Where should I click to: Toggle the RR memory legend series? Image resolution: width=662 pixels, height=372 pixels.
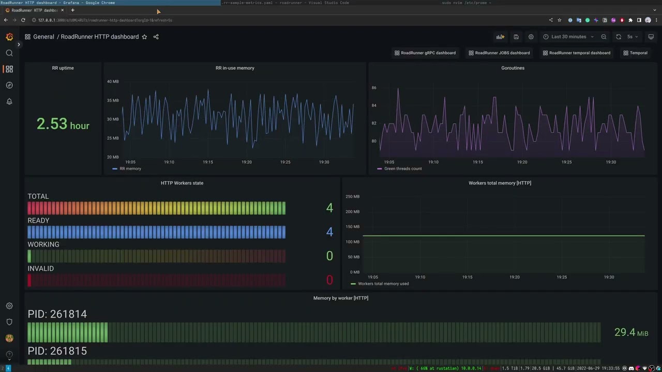point(130,168)
